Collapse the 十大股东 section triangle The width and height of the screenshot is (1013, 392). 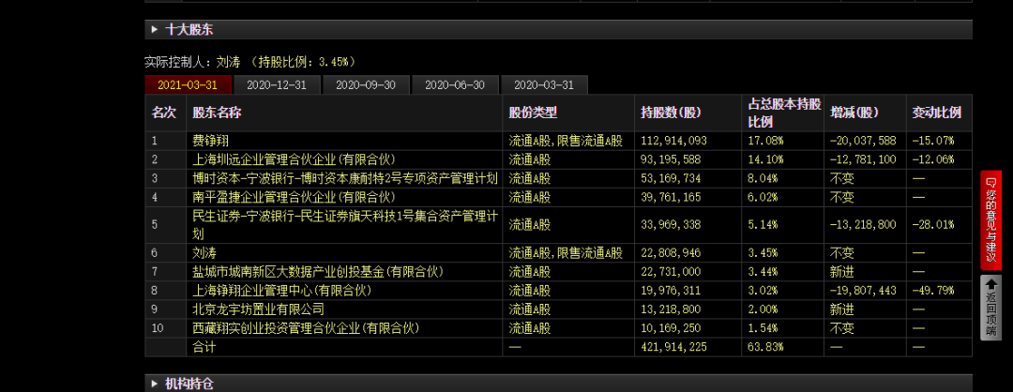coord(155,30)
